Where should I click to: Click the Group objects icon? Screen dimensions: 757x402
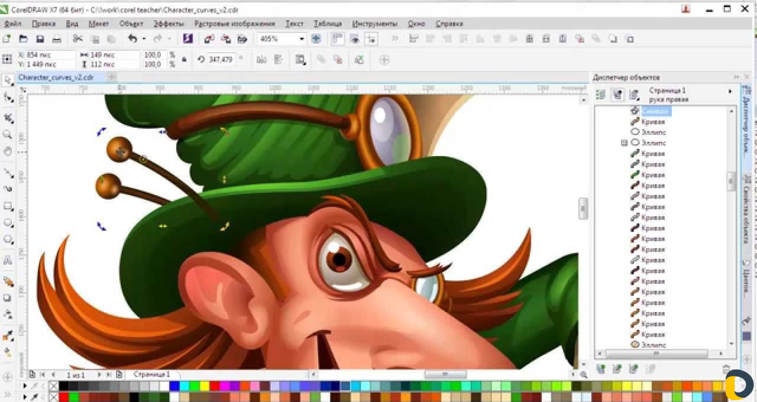click(321, 60)
